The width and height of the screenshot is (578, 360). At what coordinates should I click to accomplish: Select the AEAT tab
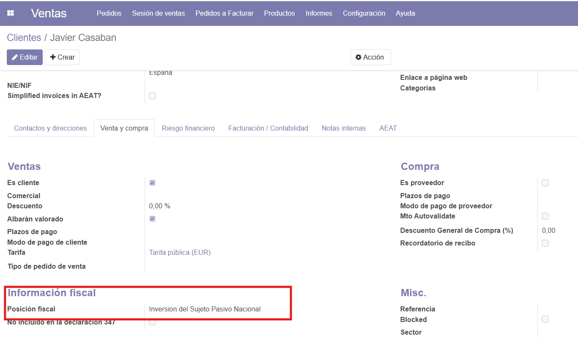388,128
